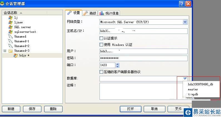Image resolution: width=221 pixels, height=117 pixels.
Task: Click the help question mark button
Action: click(182, 4)
